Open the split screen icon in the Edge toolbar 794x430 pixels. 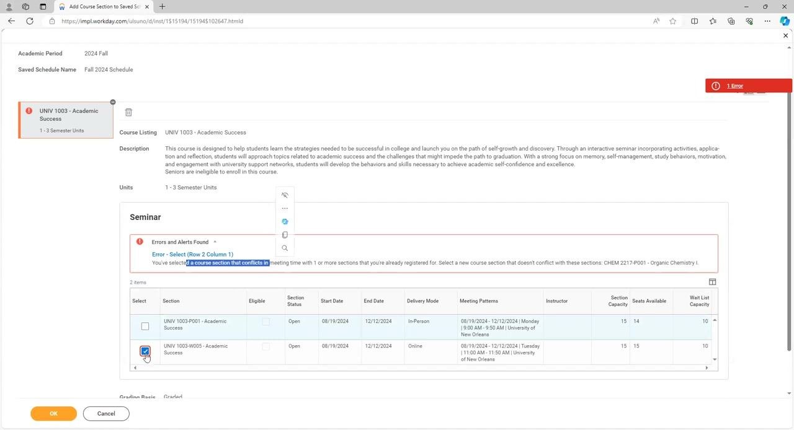tap(695, 21)
